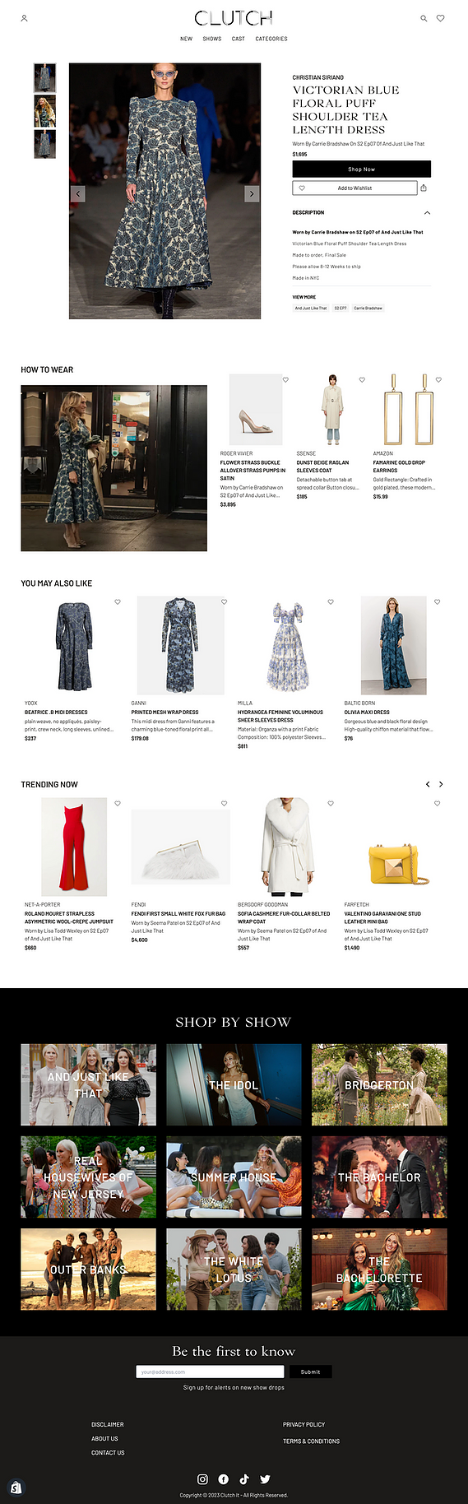Select the second product thumbnail image
Viewport: 468px width, 1504px height.
[x=44, y=111]
